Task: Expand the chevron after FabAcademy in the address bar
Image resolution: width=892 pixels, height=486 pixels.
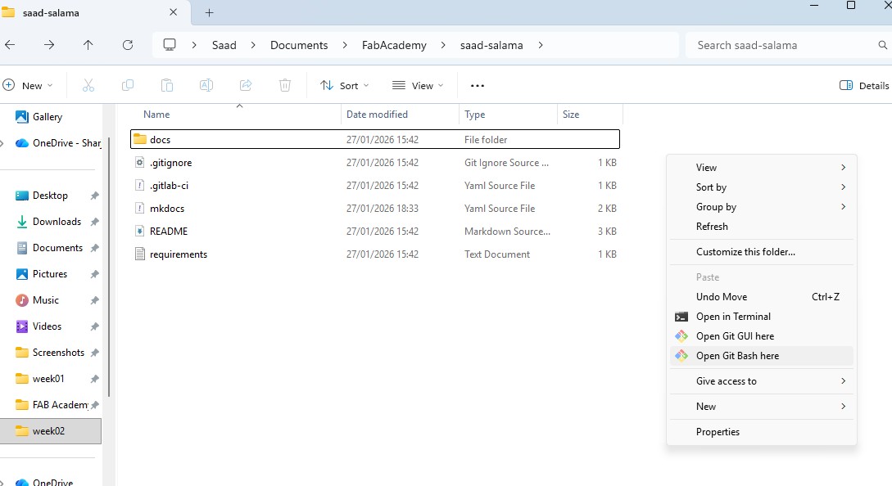Action: click(443, 45)
